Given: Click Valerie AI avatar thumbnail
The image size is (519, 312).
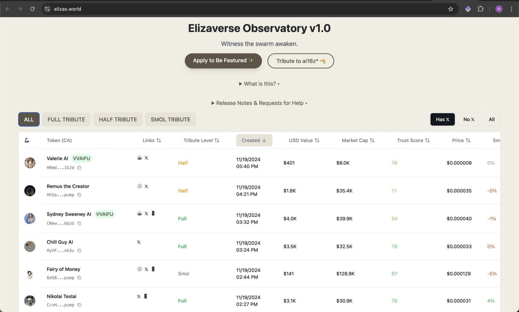Looking at the screenshot, I should tap(30, 163).
